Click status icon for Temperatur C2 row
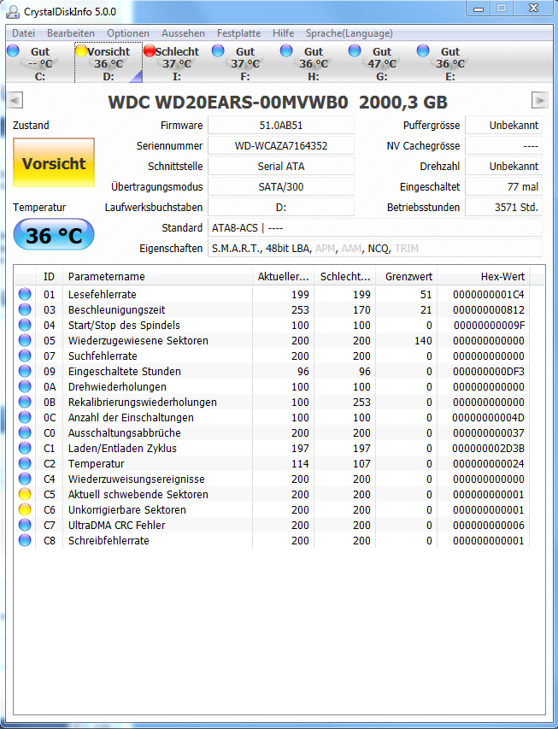Screen dimensions: 558x729 [25, 463]
